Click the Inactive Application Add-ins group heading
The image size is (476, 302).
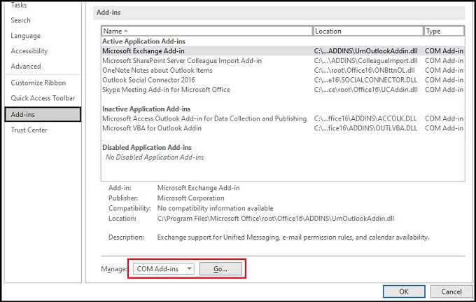tap(146, 109)
